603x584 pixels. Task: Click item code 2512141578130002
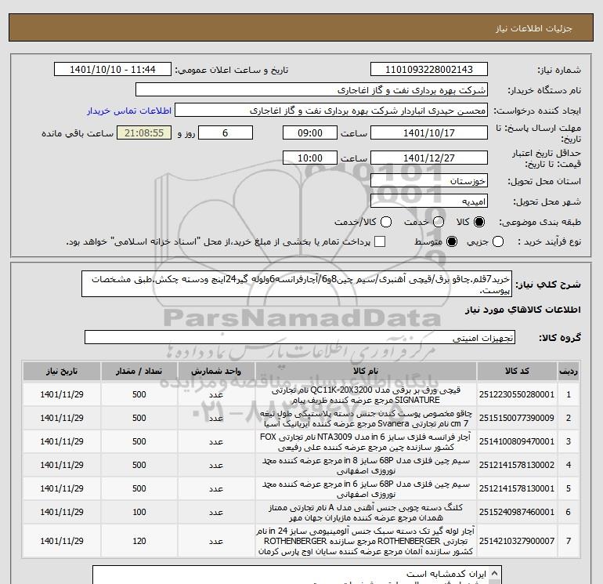pos(517,466)
